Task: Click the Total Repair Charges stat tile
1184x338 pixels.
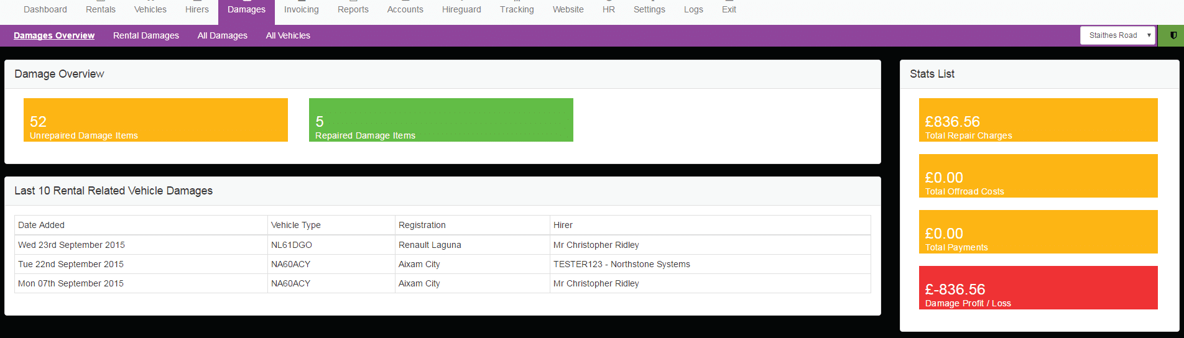Action: tap(1038, 120)
